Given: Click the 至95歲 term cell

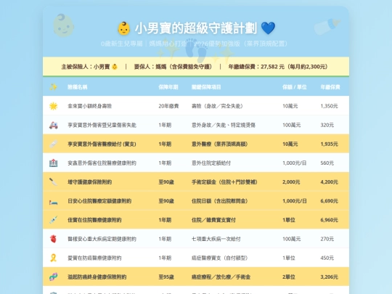Looking at the screenshot, I should (166, 277).
